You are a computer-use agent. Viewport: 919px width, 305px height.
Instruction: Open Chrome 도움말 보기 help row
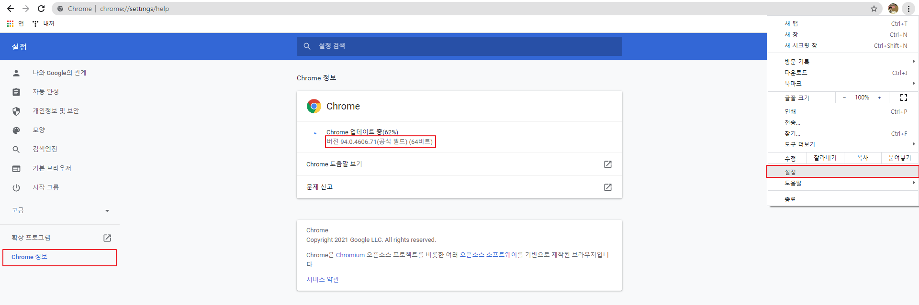click(x=459, y=164)
